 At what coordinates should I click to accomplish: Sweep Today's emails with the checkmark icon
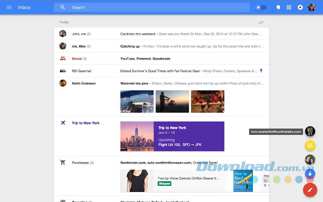[260, 22]
